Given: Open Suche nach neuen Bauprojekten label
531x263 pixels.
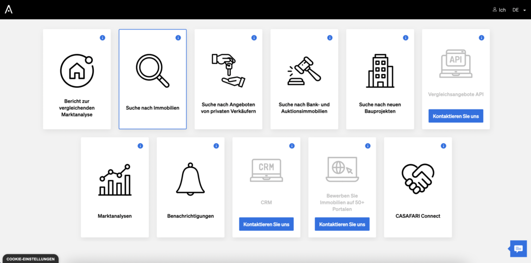Looking at the screenshot, I should tap(380, 108).
